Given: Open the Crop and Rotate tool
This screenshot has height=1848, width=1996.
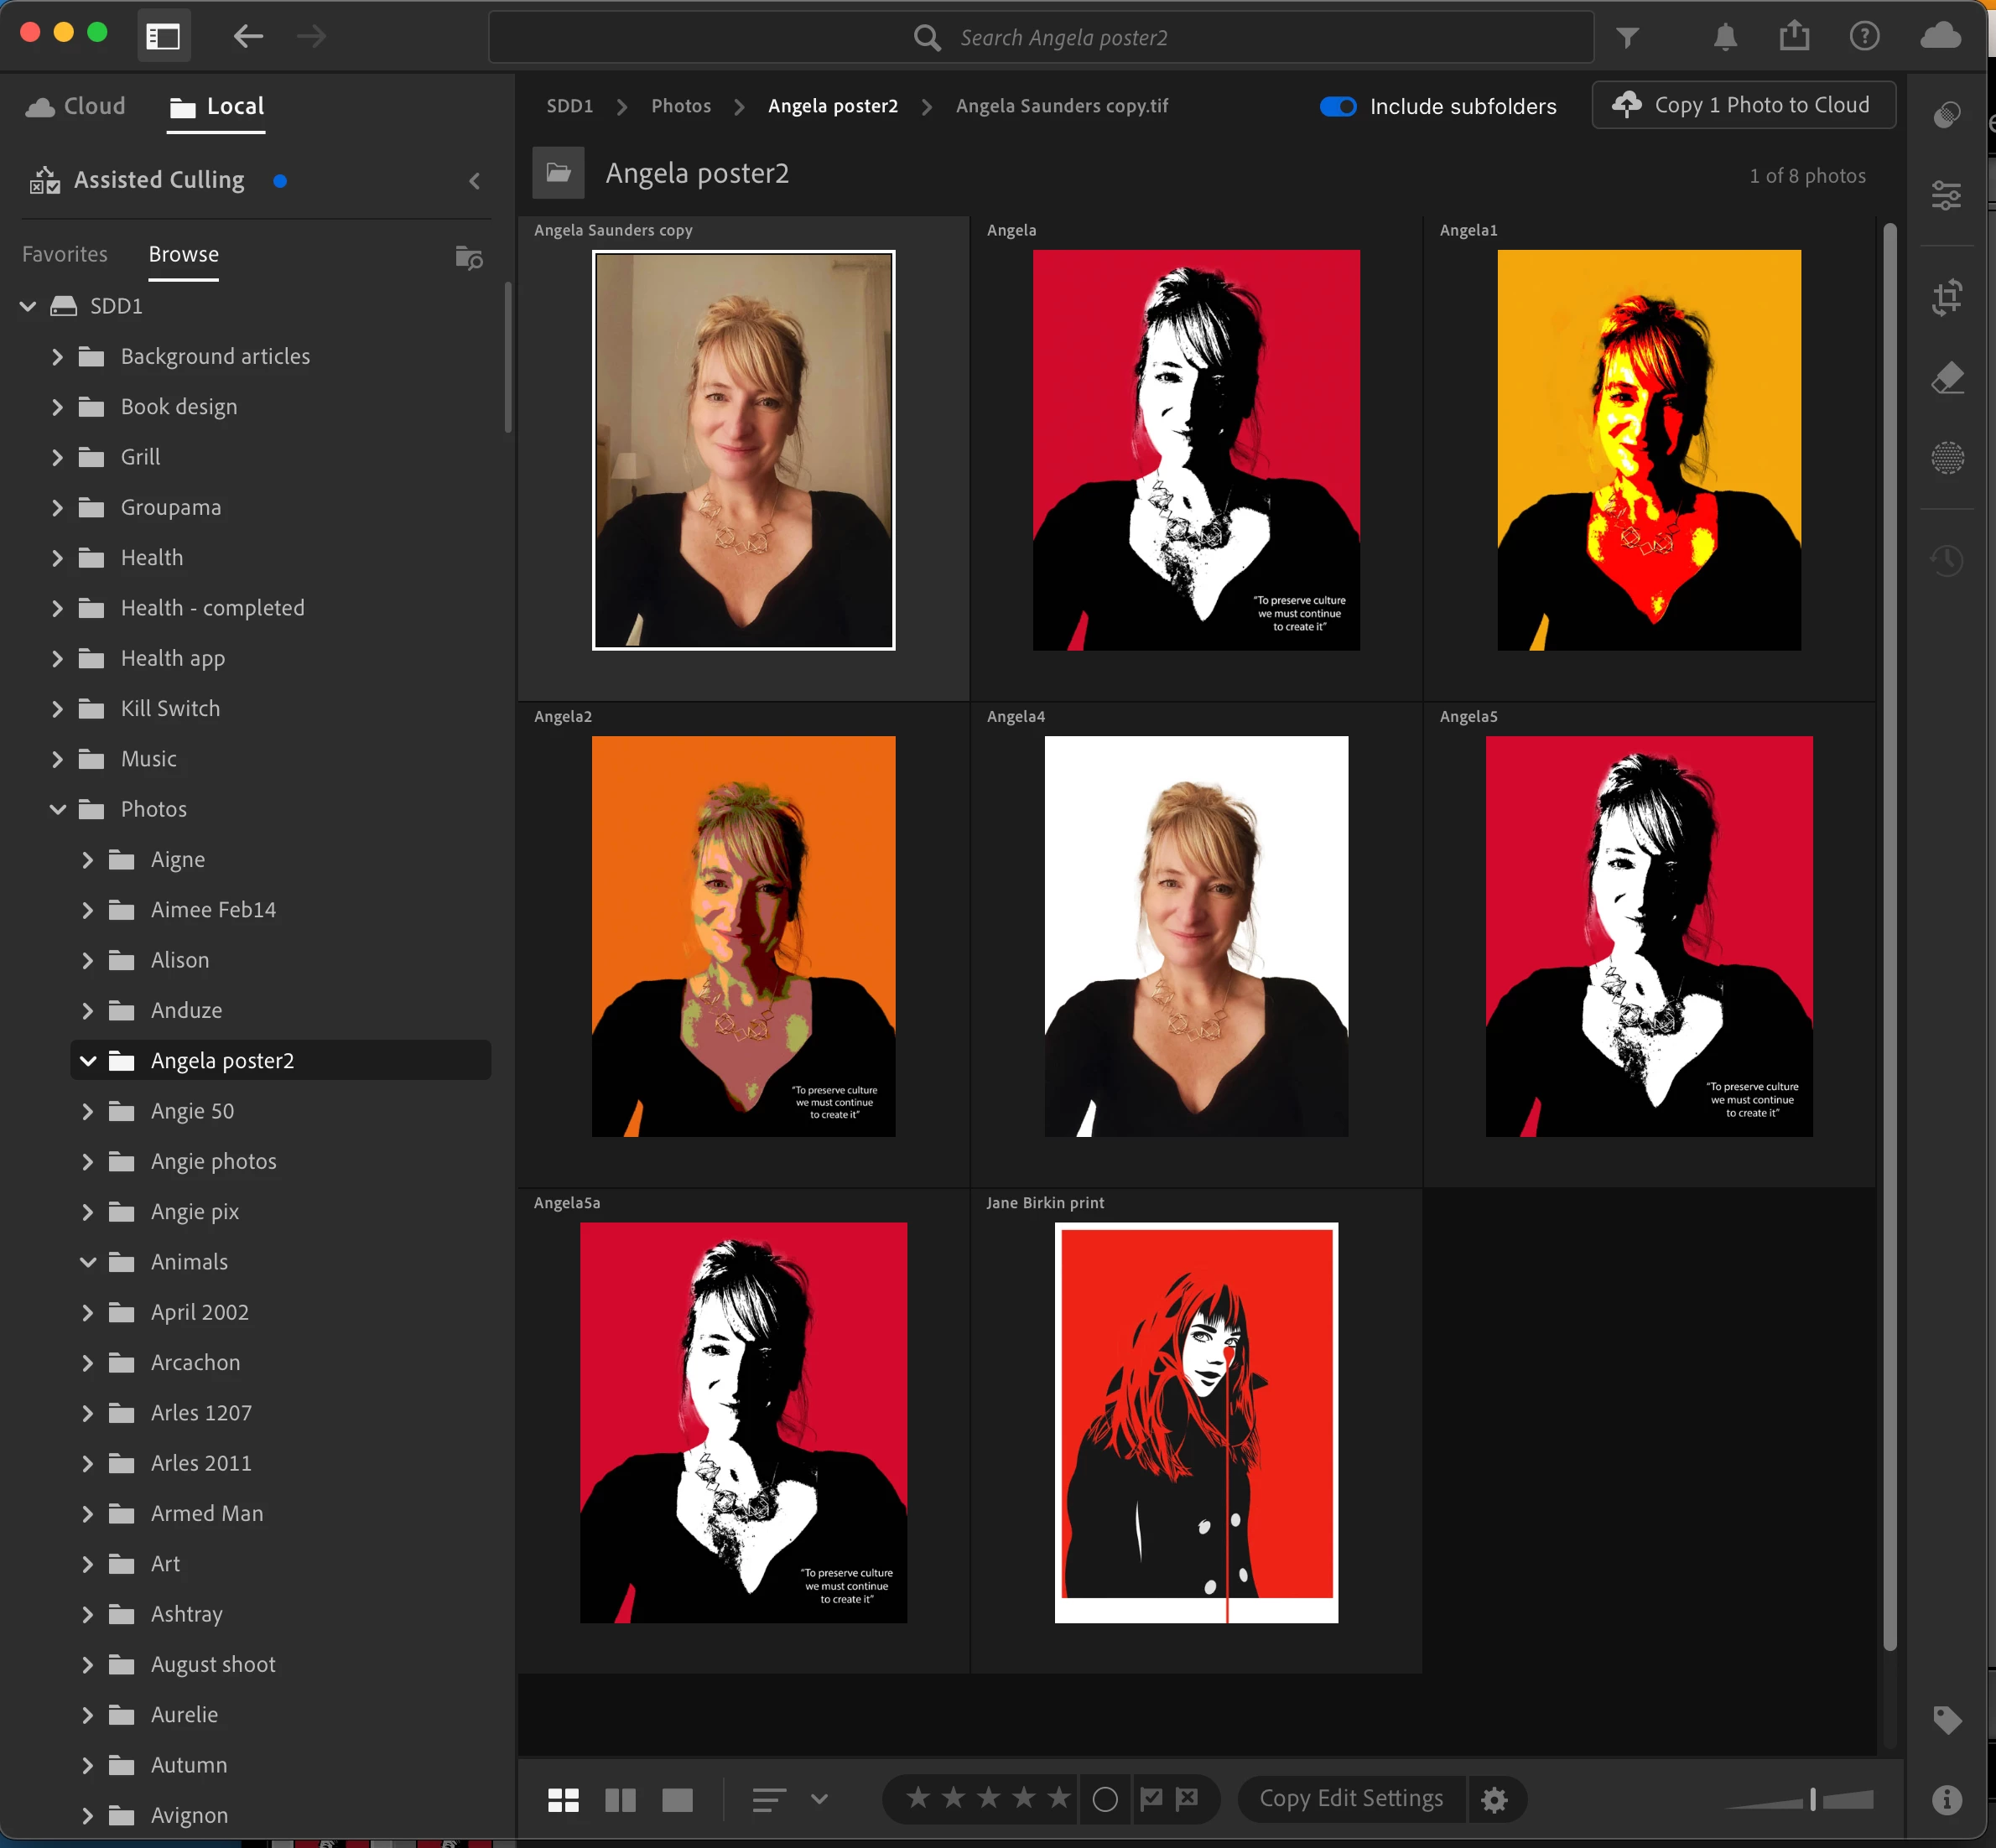Looking at the screenshot, I should pos(1946,297).
